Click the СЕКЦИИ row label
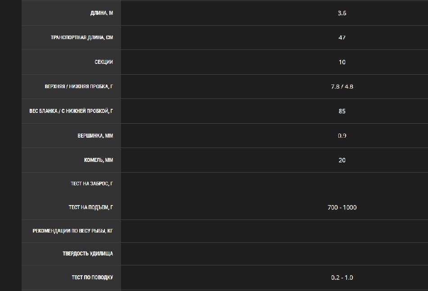Image resolution: width=428 pixels, height=291 pixels. 104,62
